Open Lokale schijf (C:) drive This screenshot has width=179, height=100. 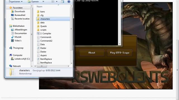click(22, 59)
